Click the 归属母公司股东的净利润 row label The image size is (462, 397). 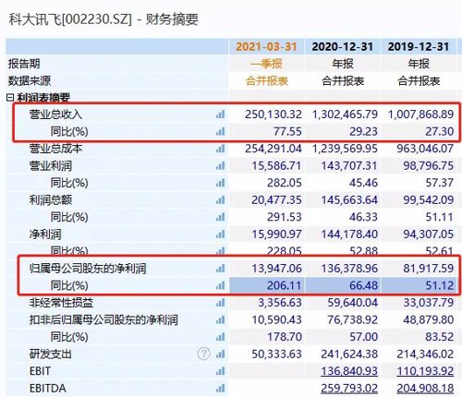click(x=88, y=269)
